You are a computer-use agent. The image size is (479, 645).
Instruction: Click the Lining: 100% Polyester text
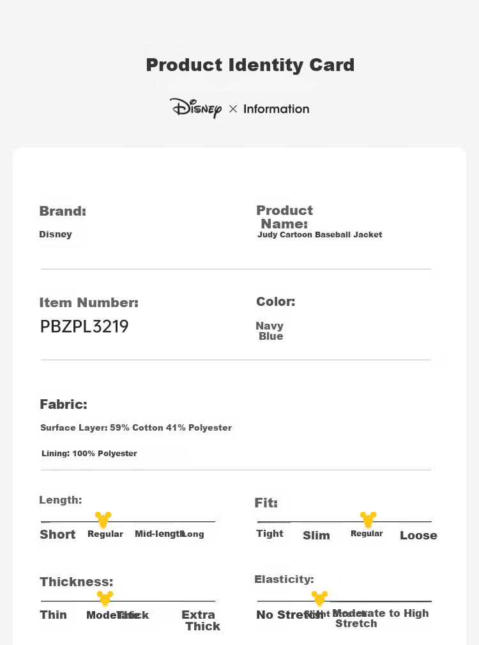pos(89,453)
